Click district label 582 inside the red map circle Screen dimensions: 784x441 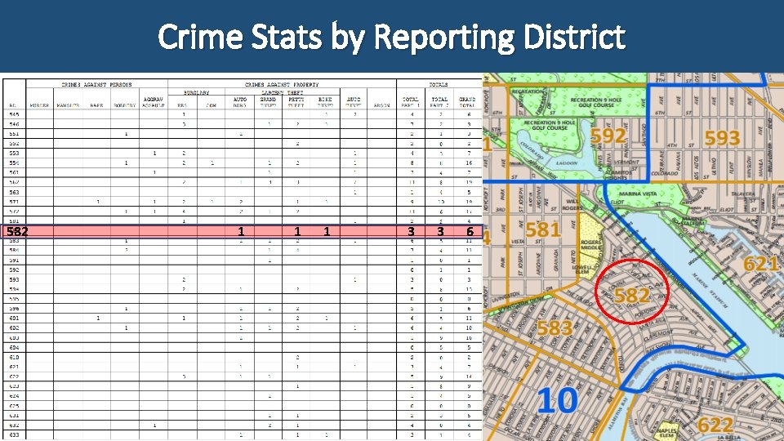tap(631, 295)
